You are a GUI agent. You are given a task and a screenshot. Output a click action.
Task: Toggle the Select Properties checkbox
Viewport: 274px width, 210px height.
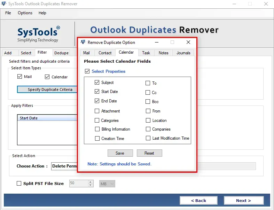click(x=87, y=71)
